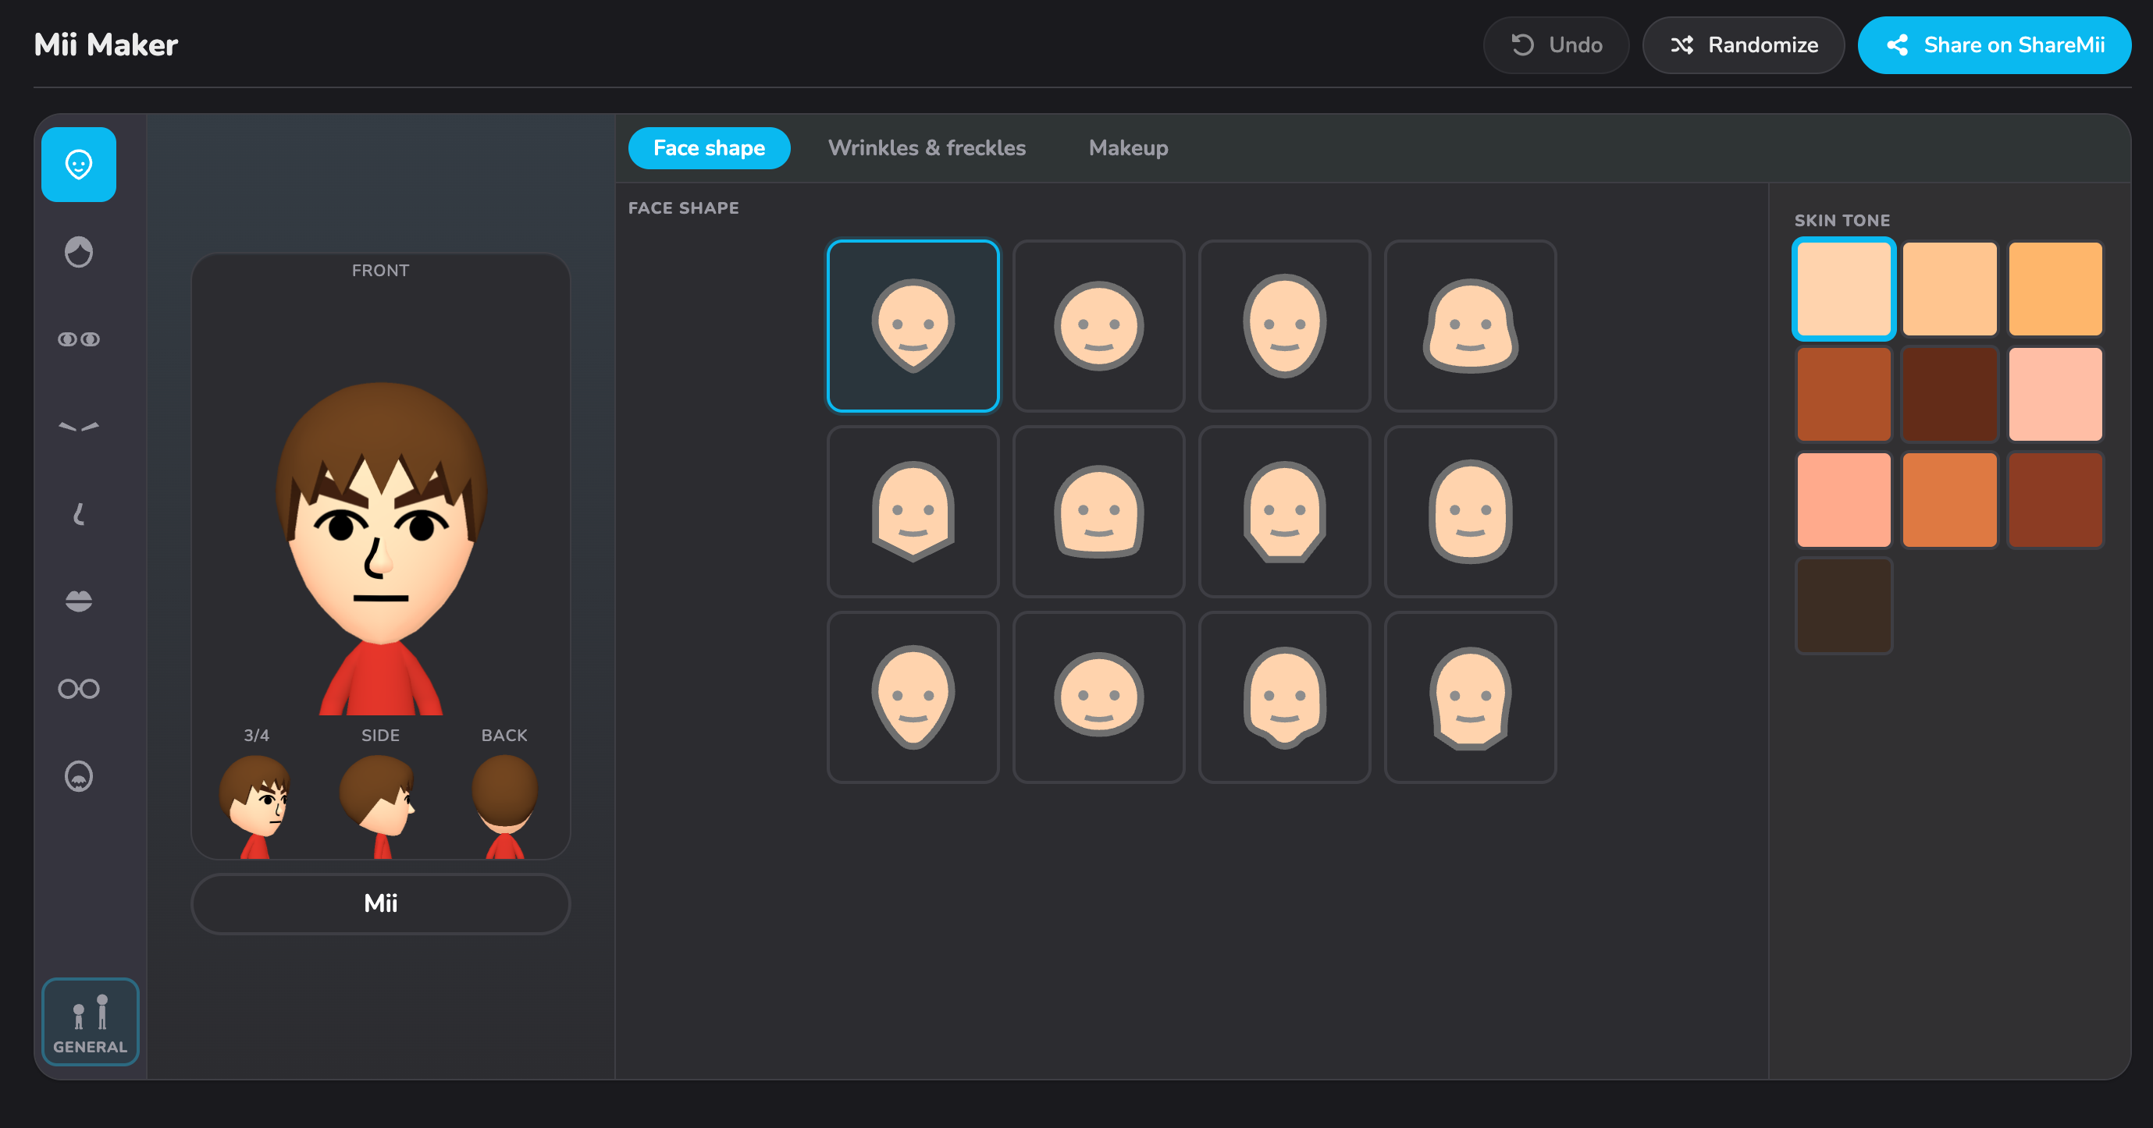Open the Eyebrows category in sidebar

point(79,427)
